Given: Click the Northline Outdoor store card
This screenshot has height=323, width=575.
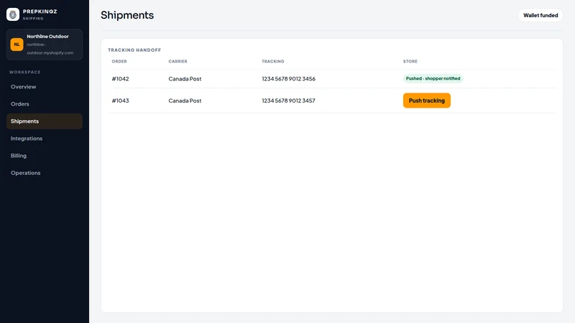Looking at the screenshot, I should 45,45.
